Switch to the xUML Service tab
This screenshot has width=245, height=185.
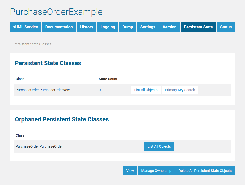[25, 27]
